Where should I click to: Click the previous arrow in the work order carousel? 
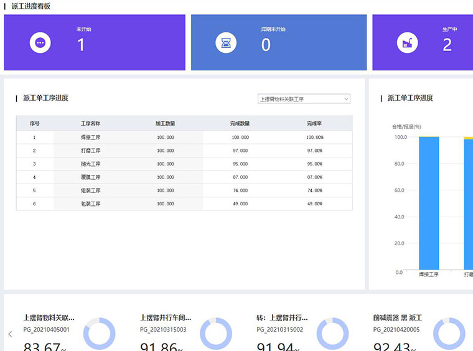(10, 334)
